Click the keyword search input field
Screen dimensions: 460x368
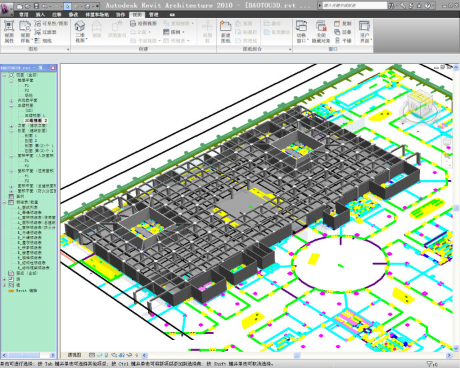tap(355, 5)
